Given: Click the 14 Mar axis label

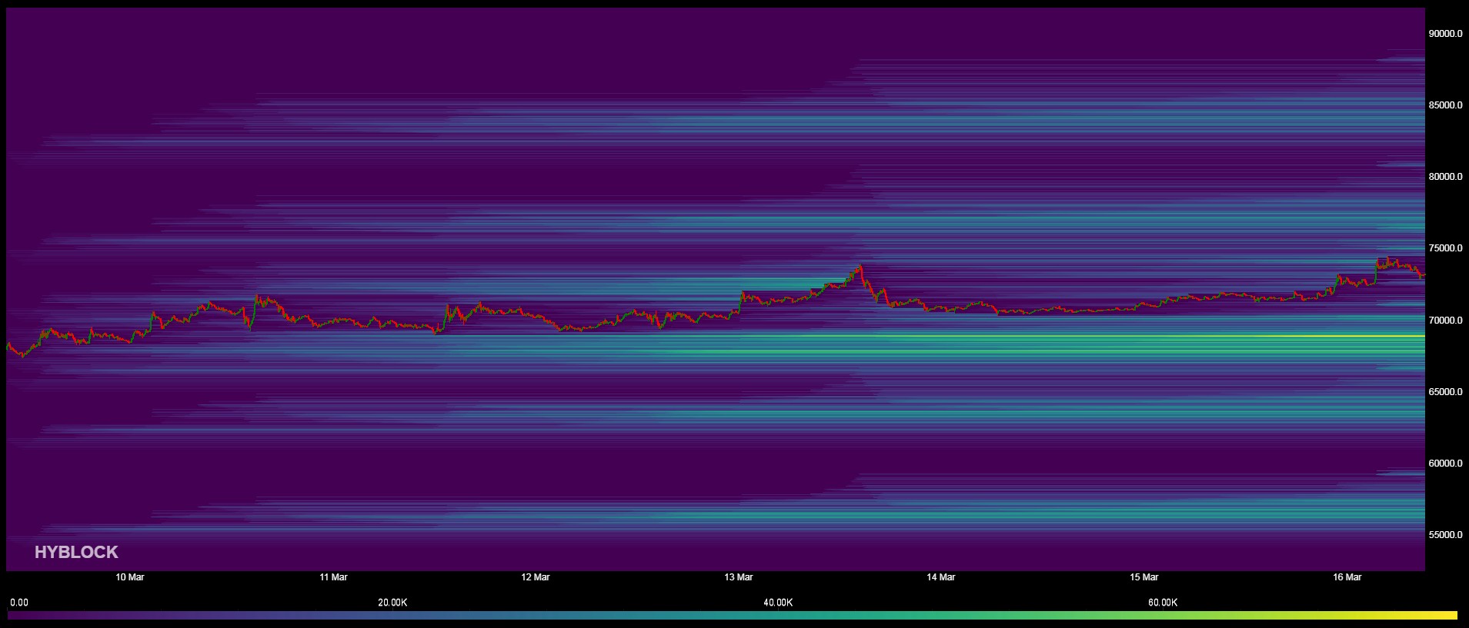Looking at the screenshot, I should coord(941,577).
